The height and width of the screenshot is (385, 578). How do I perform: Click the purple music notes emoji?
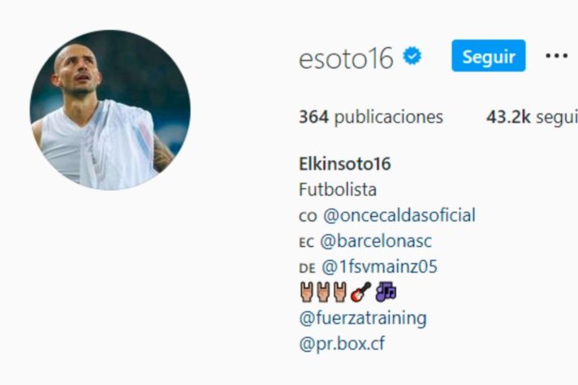pyautogui.click(x=386, y=292)
